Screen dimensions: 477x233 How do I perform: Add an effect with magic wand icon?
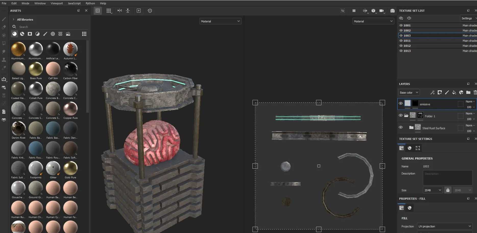coord(432,93)
